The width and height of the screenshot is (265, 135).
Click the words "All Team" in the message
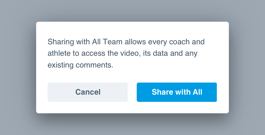pyautogui.click(x=107, y=42)
